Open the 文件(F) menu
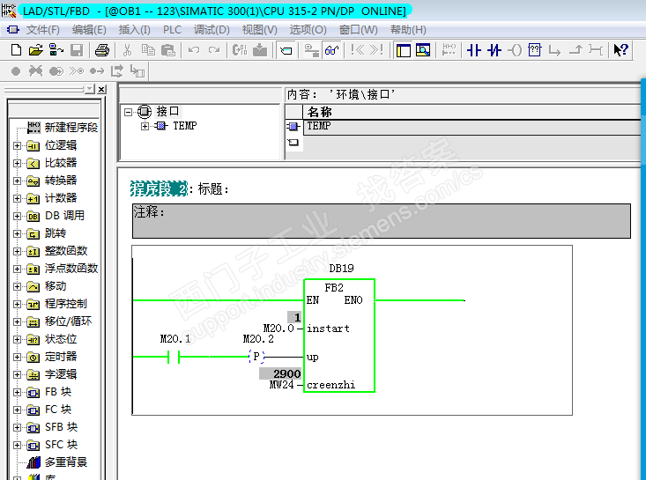 pyautogui.click(x=43, y=30)
